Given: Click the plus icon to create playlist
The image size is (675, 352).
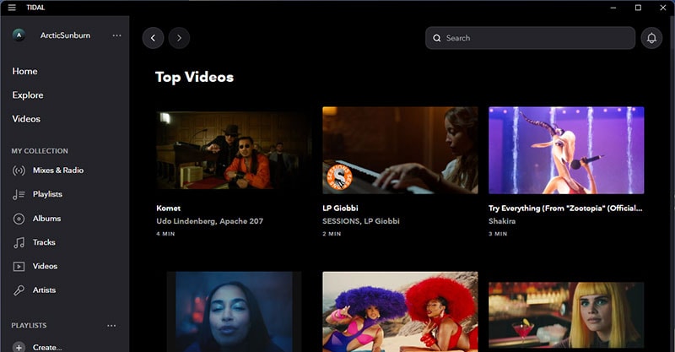Looking at the screenshot, I should coord(19,347).
